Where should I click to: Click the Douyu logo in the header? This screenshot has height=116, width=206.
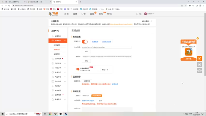click(53, 14)
